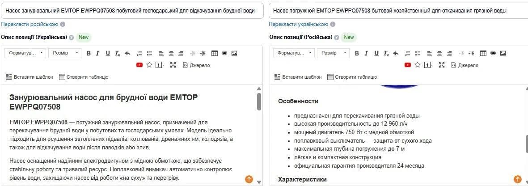Align text right in the Russian editor
The image size is (528, 186).
[449, 53]
